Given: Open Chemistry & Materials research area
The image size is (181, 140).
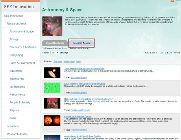Looking at the screenshot, I should [x=23, y=47].
